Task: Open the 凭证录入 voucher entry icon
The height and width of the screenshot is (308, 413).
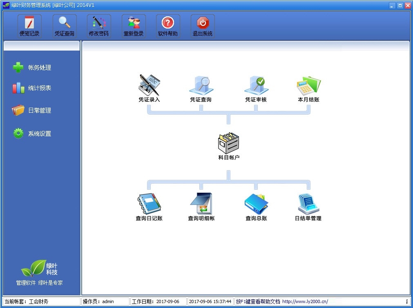Action: point(150,85)
